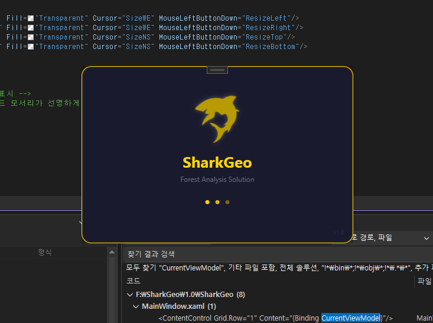
Task: Collapse the MainWindow.xaml result group
Action: tap(136, 306)
